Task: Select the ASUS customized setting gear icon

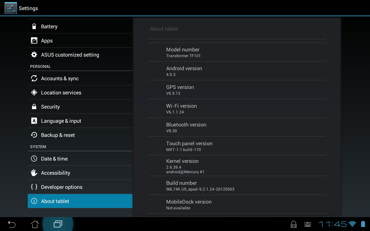Action: point(34,55)
